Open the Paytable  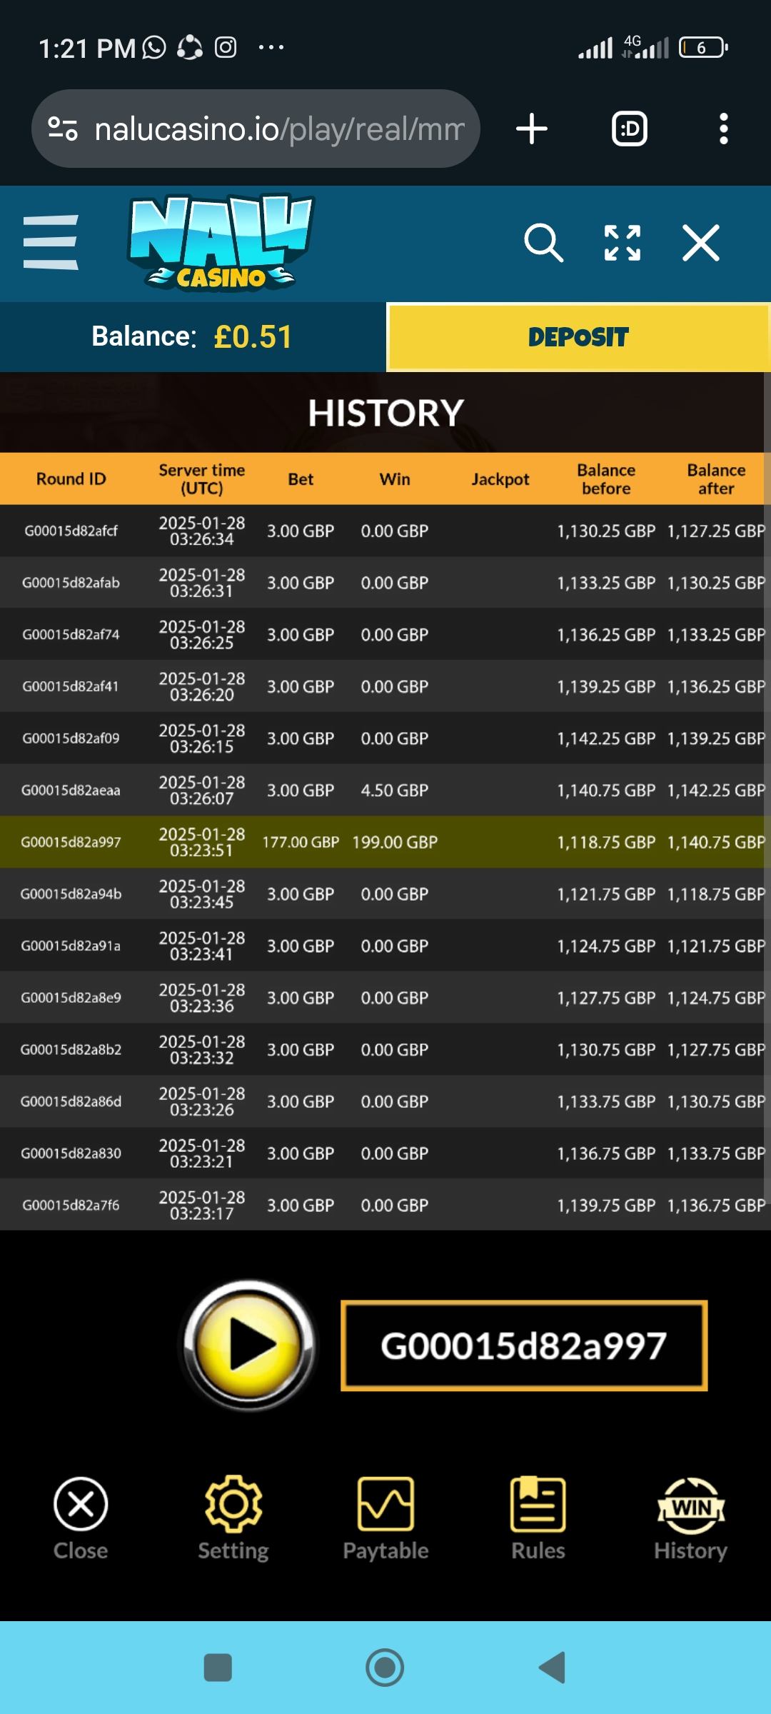point(385,1518)
